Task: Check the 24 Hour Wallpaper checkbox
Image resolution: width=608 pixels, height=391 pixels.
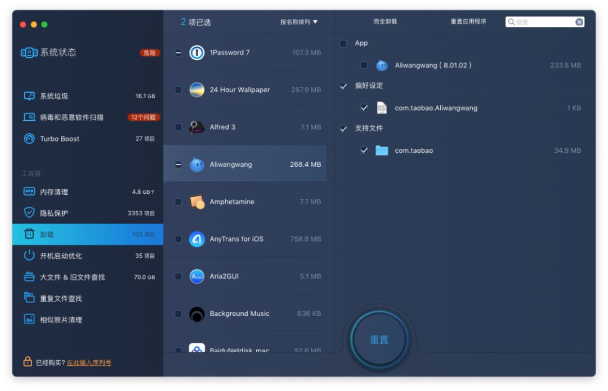Action: click(x=178, y=90)
